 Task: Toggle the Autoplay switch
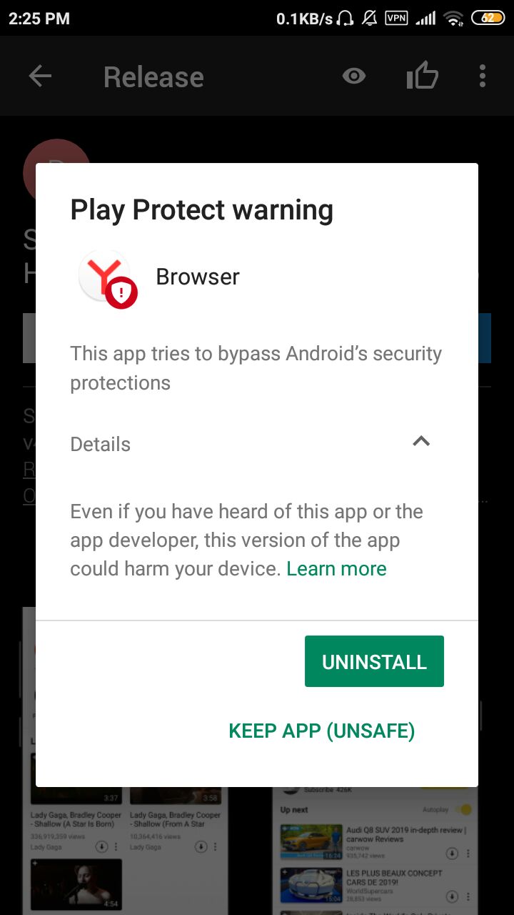point(464,809)
